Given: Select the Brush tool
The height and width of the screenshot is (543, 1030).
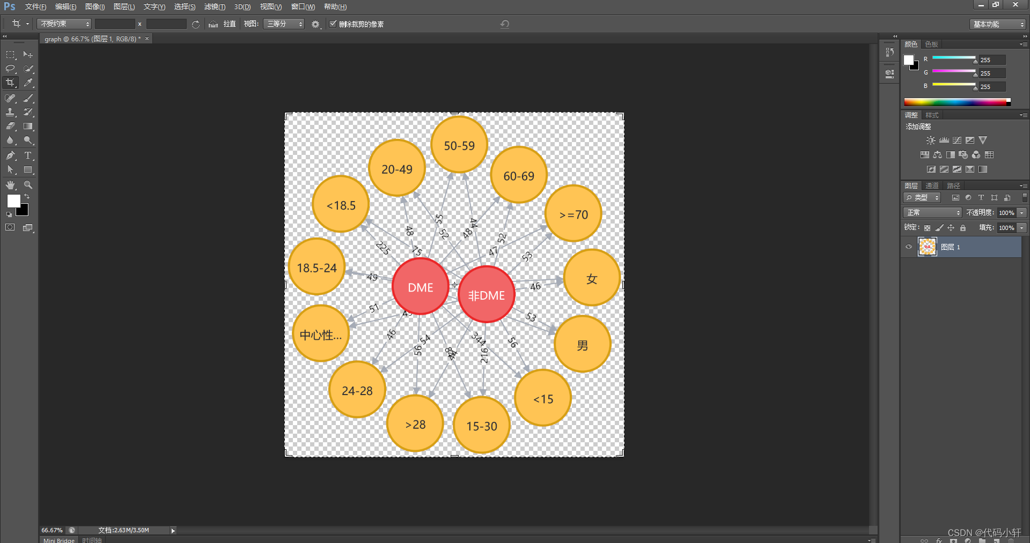Looking at the screenshot, I should coord(28,98).
